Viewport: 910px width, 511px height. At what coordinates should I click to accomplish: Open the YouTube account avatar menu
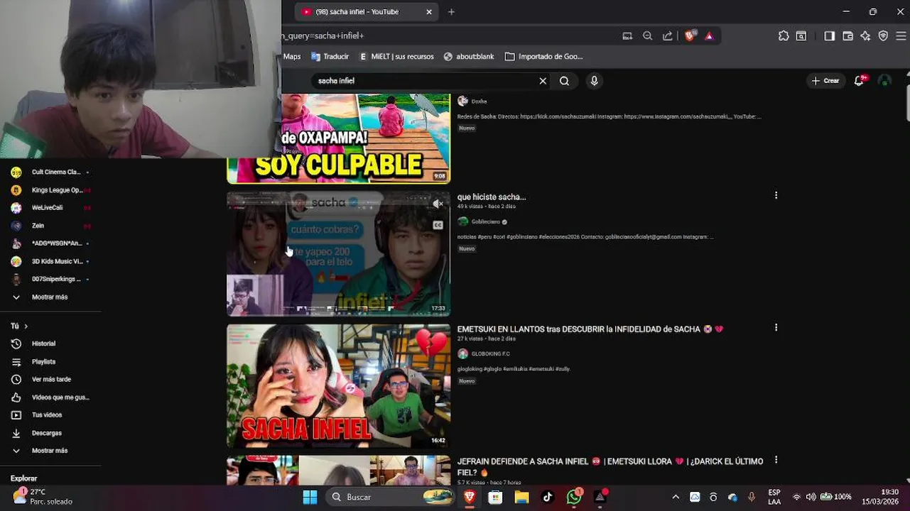click(884, 81)
